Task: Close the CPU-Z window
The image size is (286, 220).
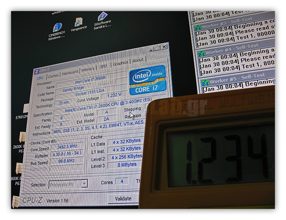Action: click(x=164, y=46)
